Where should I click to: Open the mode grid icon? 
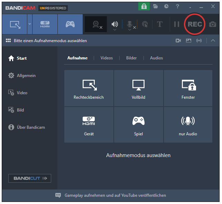[8, 41]
